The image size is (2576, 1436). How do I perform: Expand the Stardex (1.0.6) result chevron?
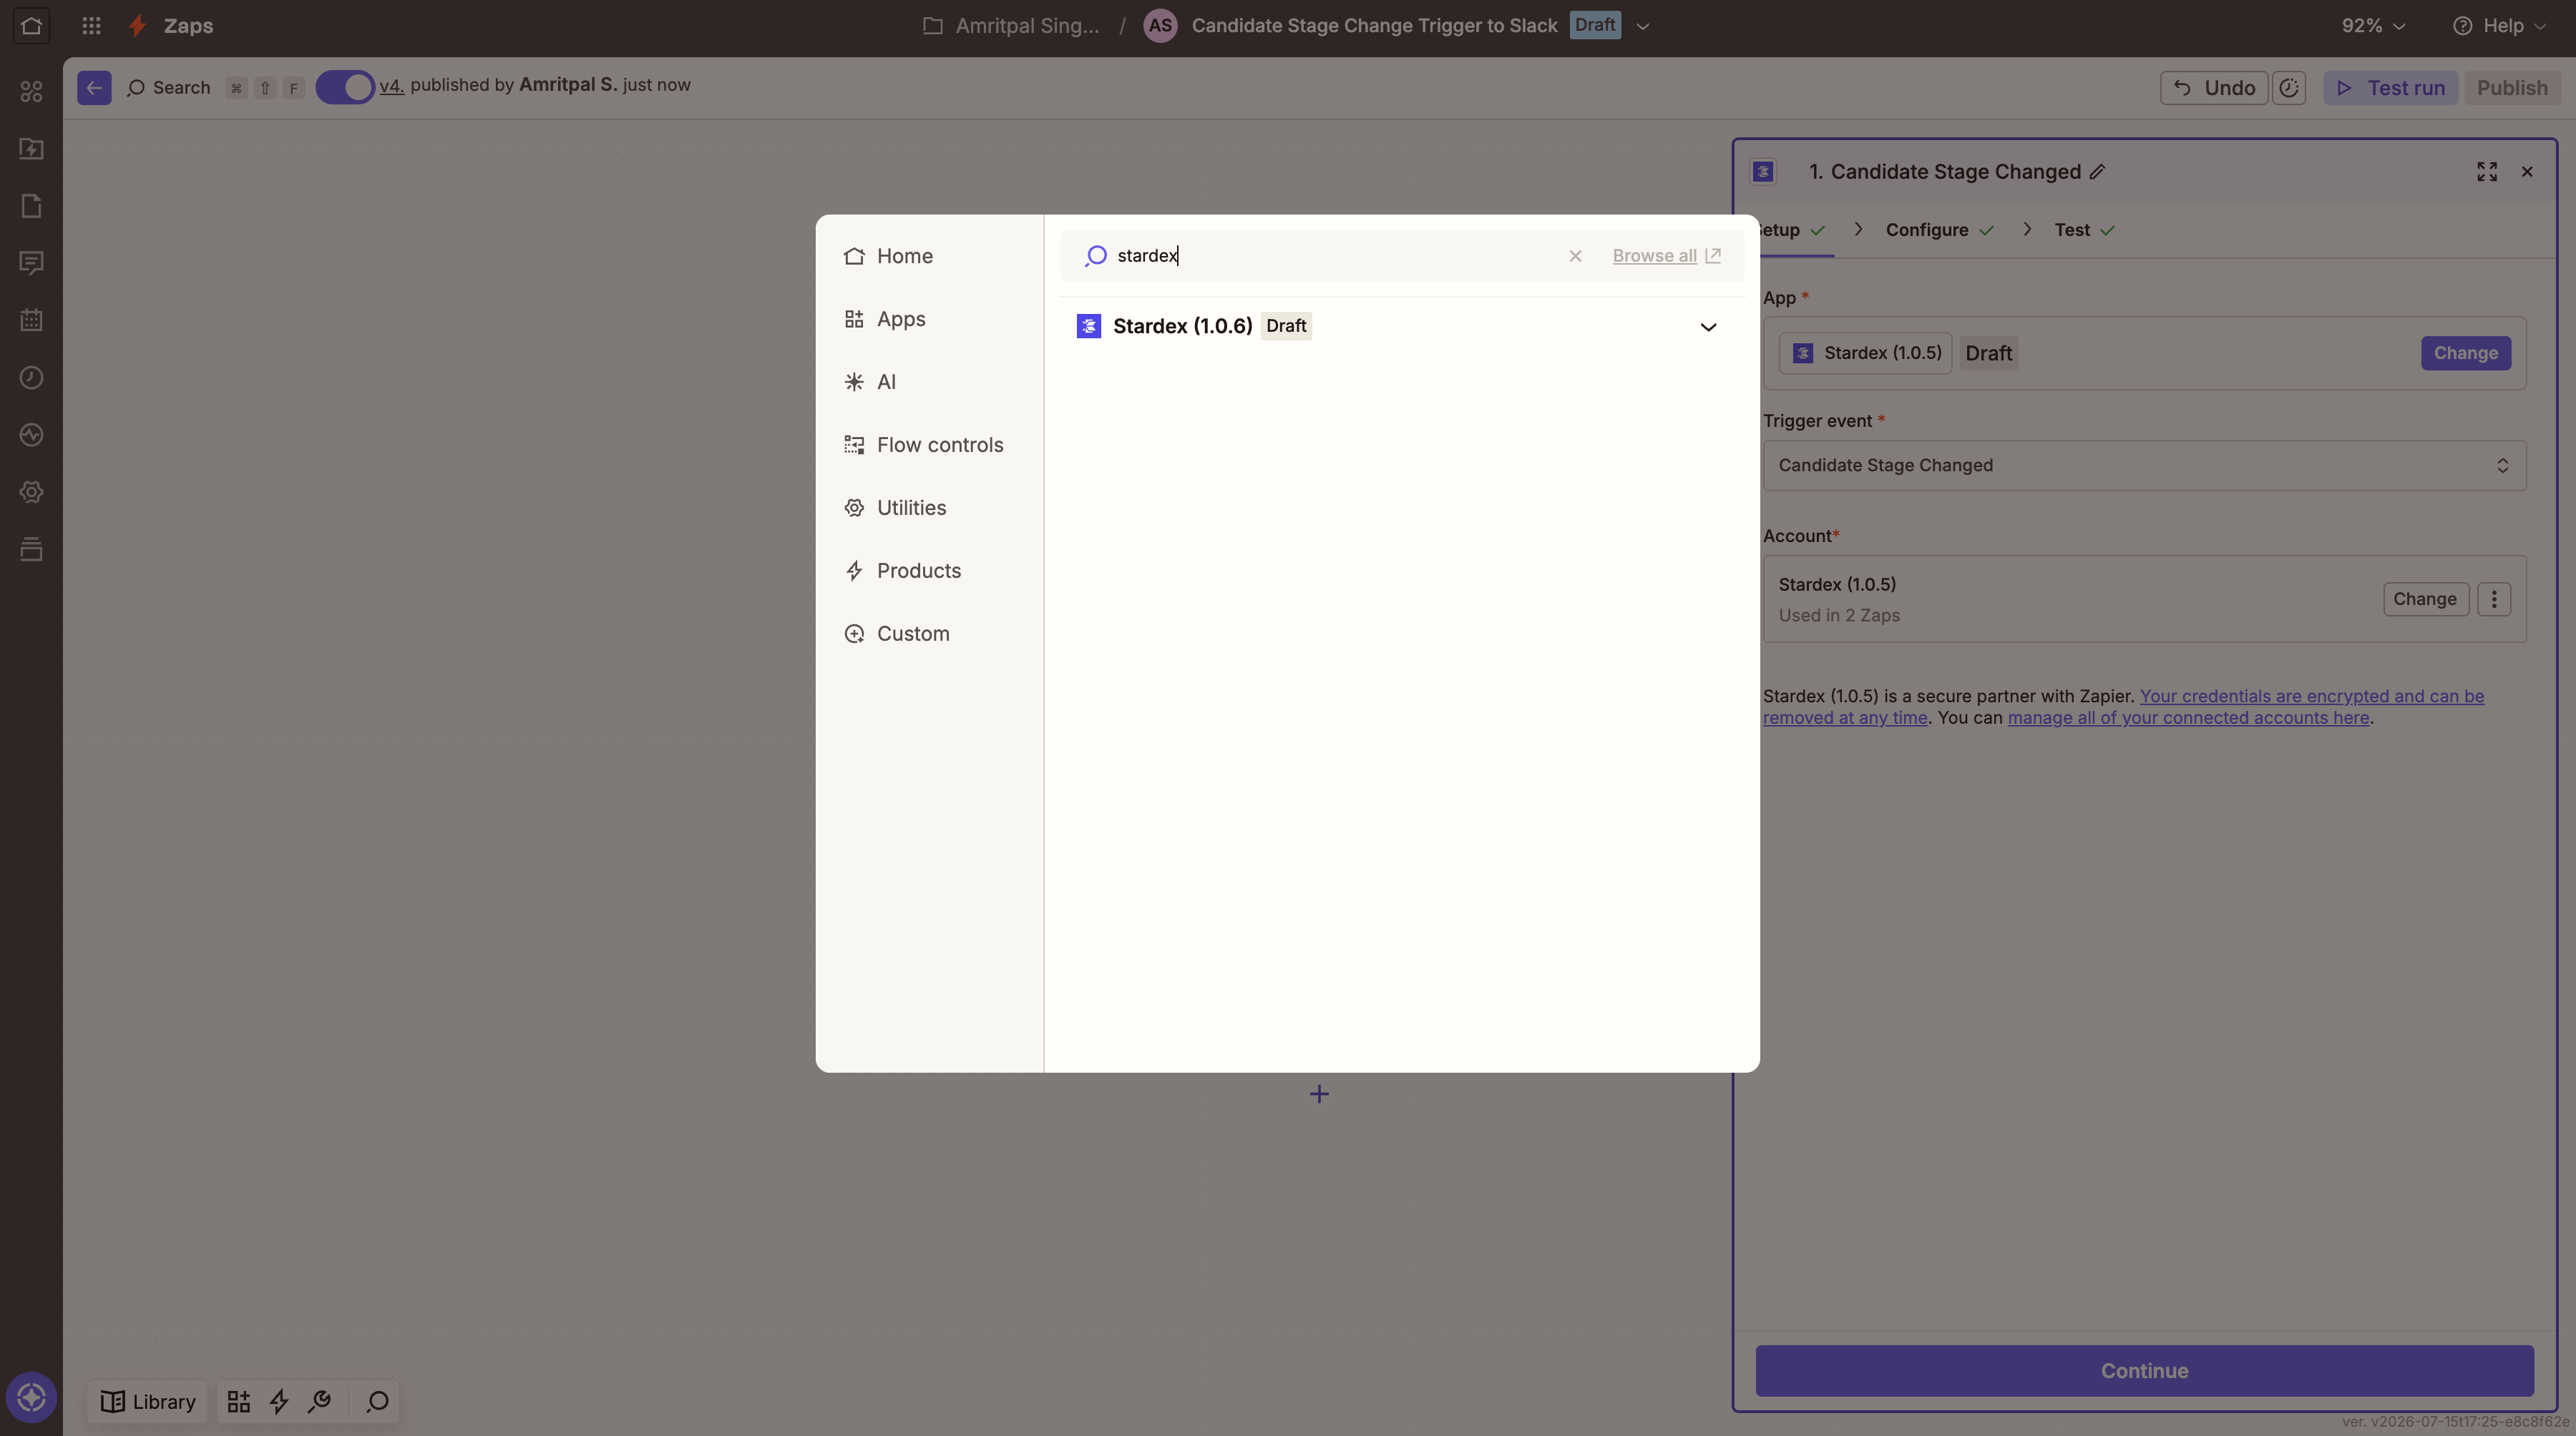1708,327
